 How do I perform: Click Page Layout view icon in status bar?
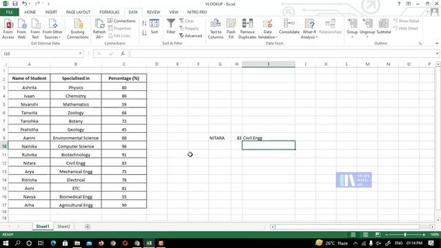(365, 234)
